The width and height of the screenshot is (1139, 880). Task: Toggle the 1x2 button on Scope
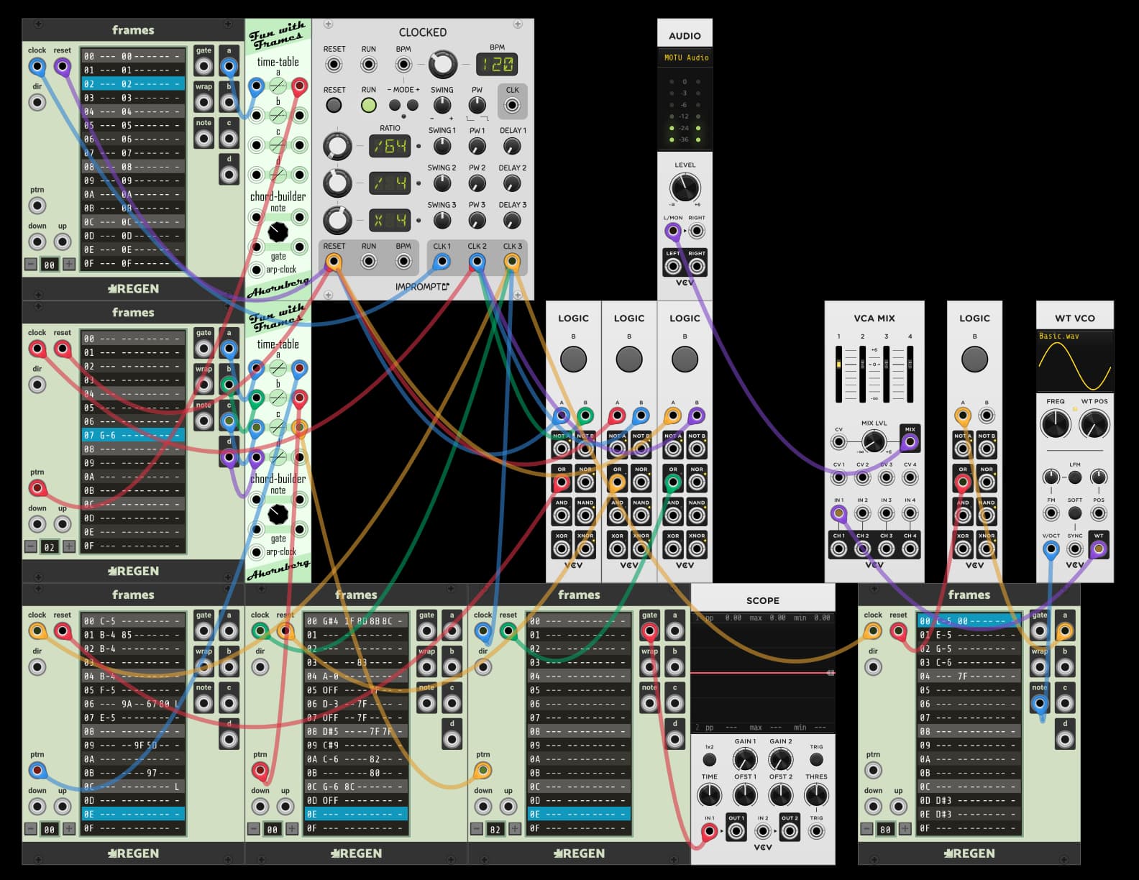coord(709,760)
